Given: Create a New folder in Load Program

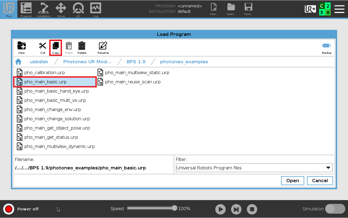Looking at the screenshot, I should pyautogui.click(x=21, y=48).
